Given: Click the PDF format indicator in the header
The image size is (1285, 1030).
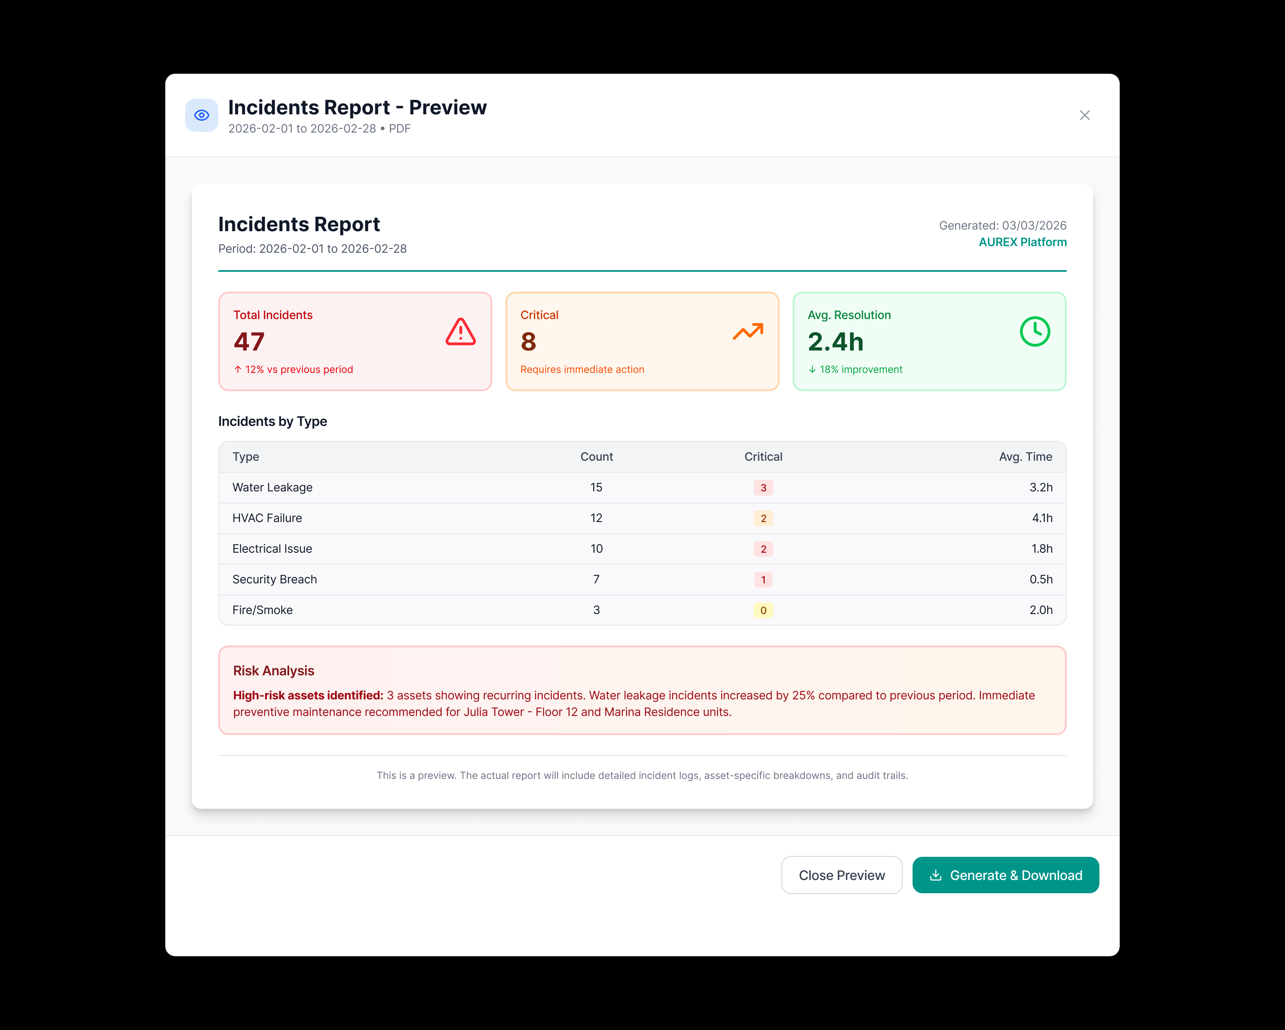Looking at the screenshot, I should [x=400, y=128].
